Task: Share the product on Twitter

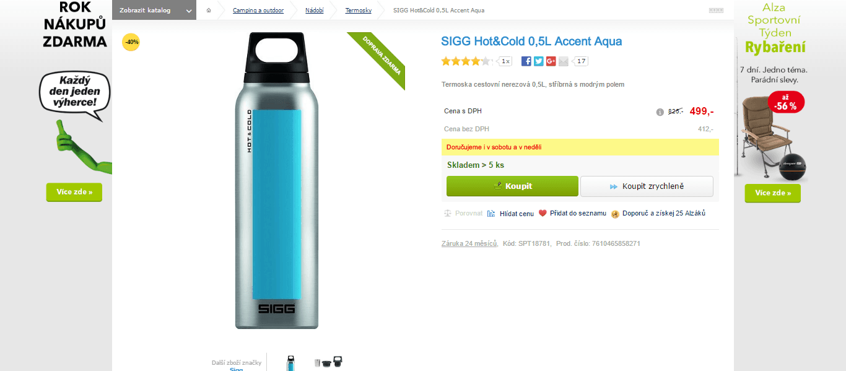Action: coord(538,61)
